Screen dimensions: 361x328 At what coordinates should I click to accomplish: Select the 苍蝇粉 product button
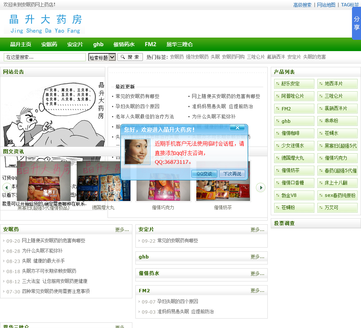(x=294, y=208)
